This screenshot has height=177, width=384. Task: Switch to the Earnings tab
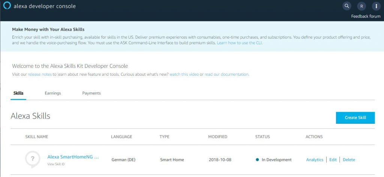click(52, 93)
